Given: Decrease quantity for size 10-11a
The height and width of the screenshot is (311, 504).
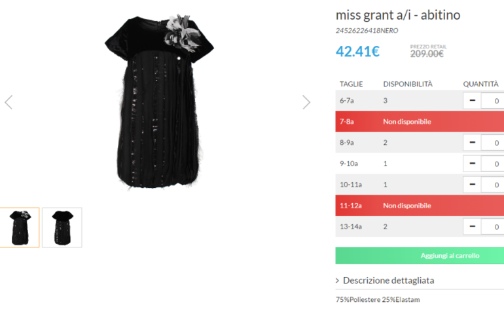Looking at the screenshot, I should tap(472, 185).
